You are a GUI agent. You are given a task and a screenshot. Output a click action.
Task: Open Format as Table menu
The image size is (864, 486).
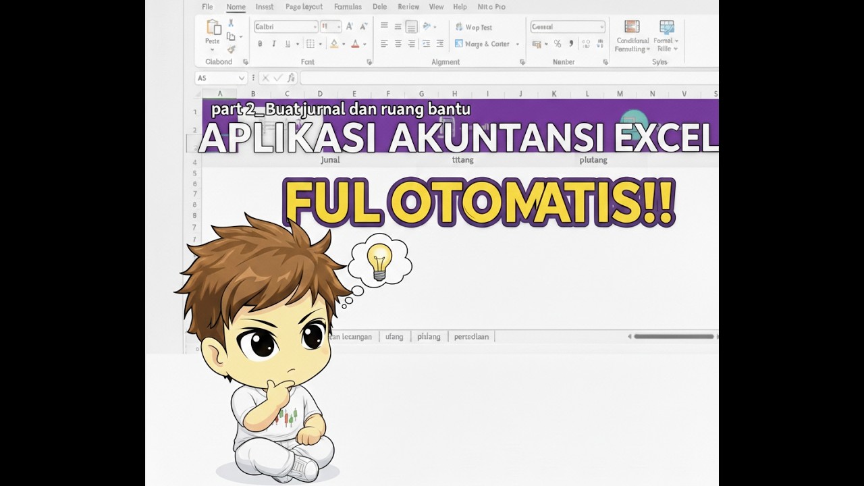tap(666, 36)
